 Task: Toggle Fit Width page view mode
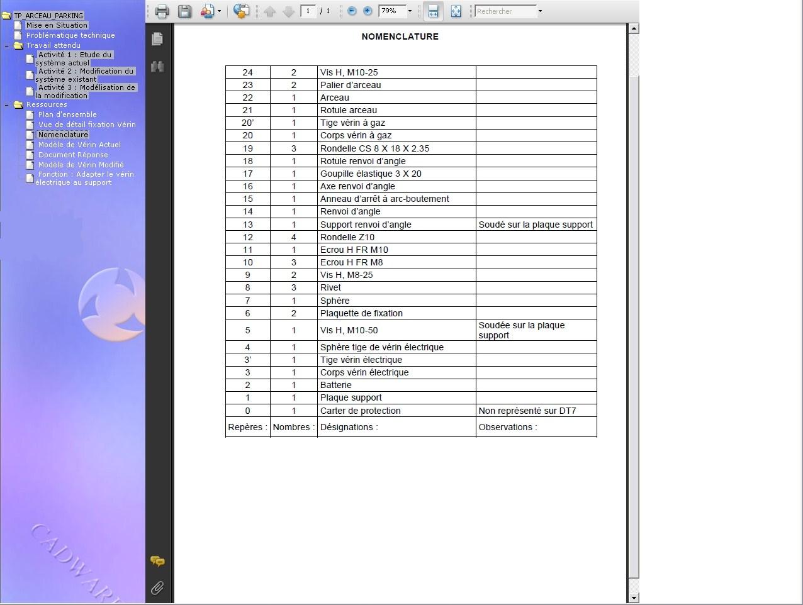point(433,11)
